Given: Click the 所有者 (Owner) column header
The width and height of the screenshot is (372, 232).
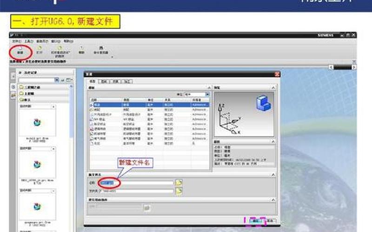Looking at the screenshot, I should (x=200, y=100).
